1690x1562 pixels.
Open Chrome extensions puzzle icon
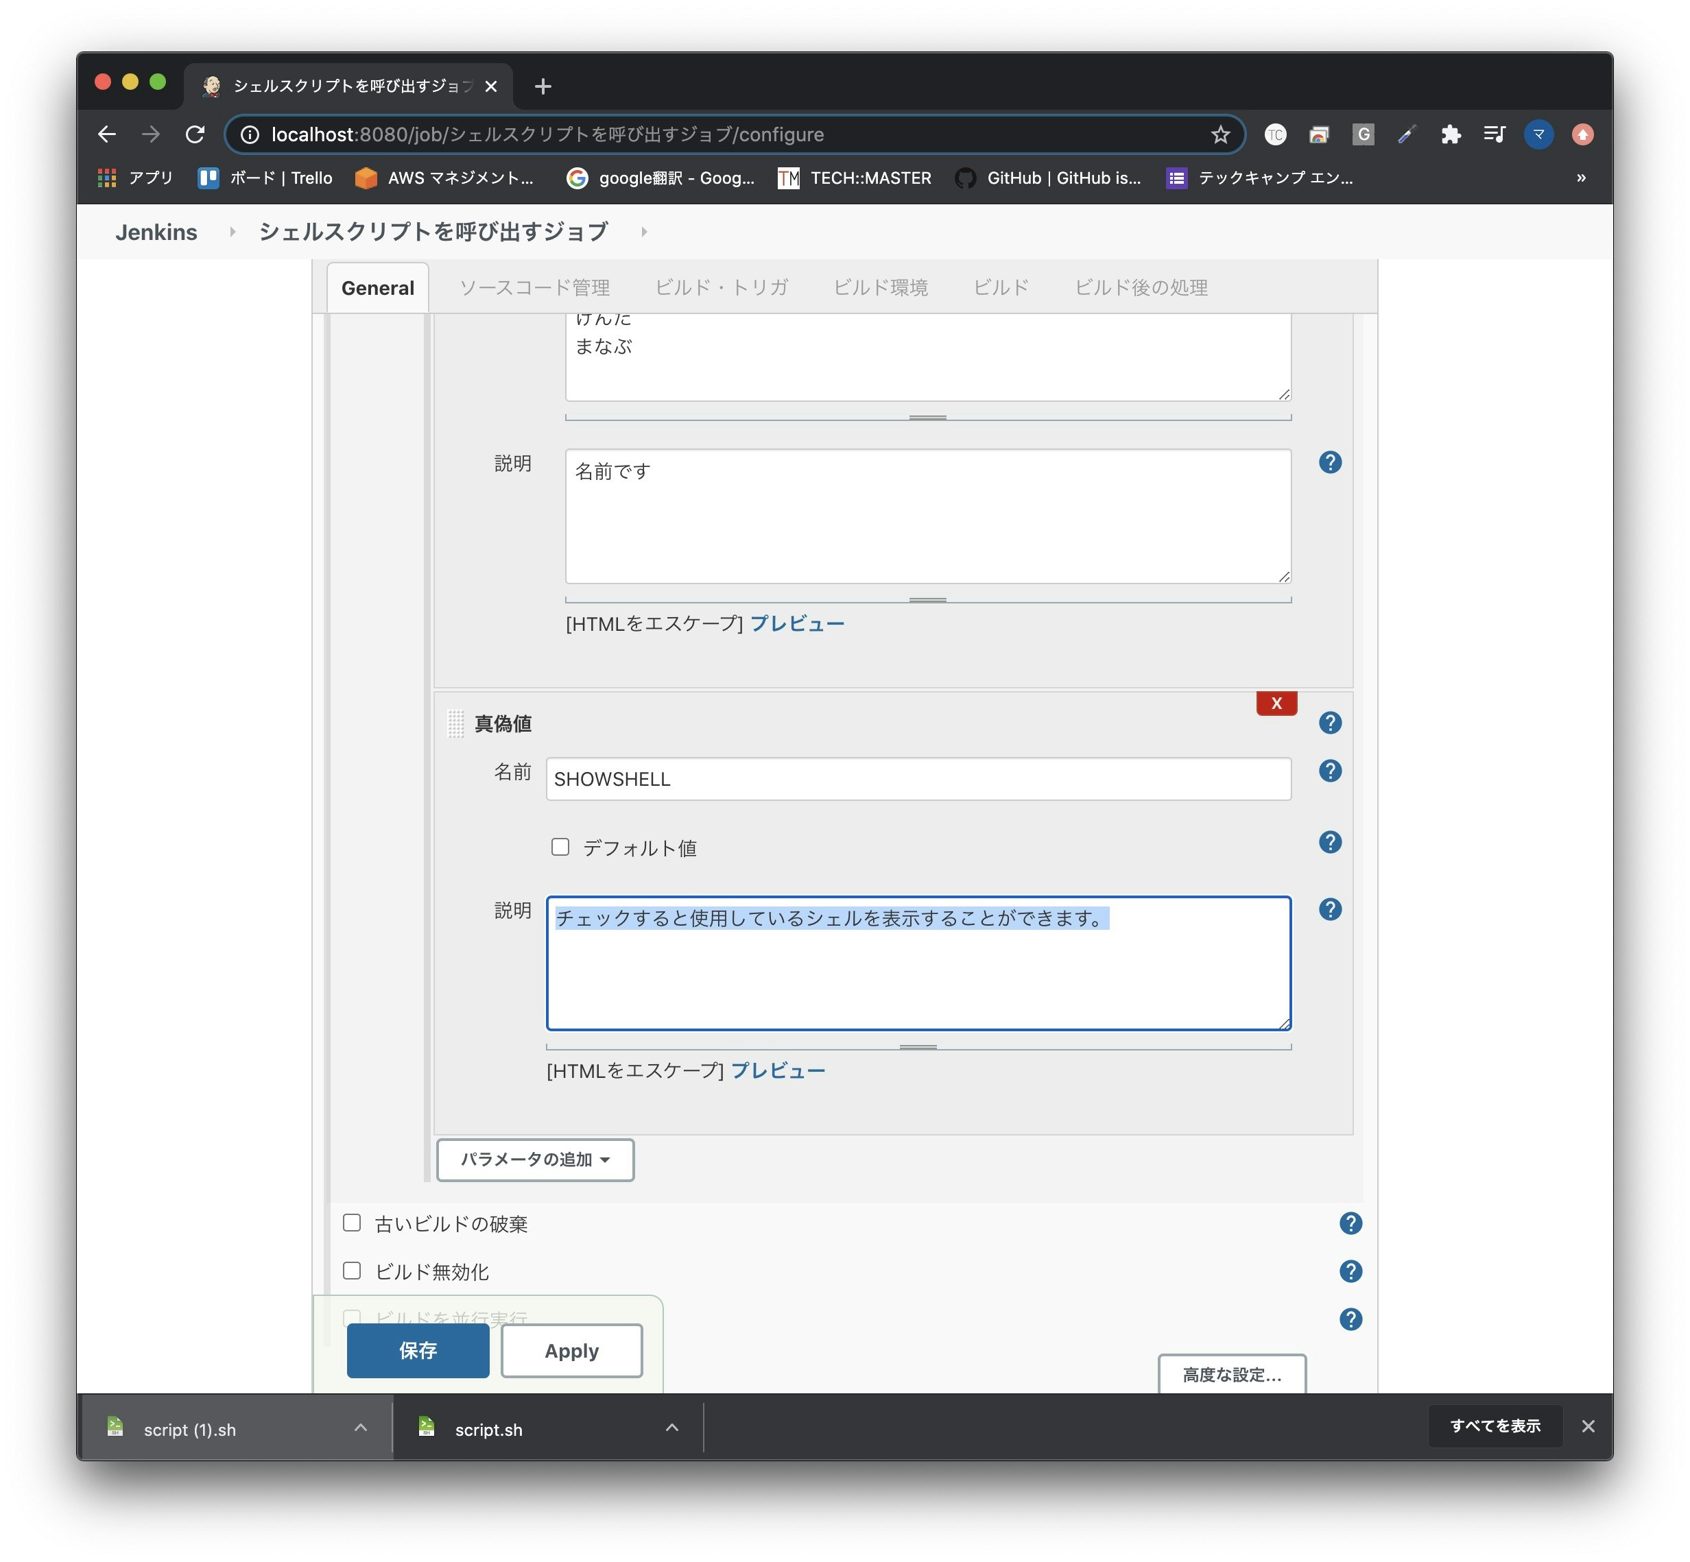point(1450,134)
